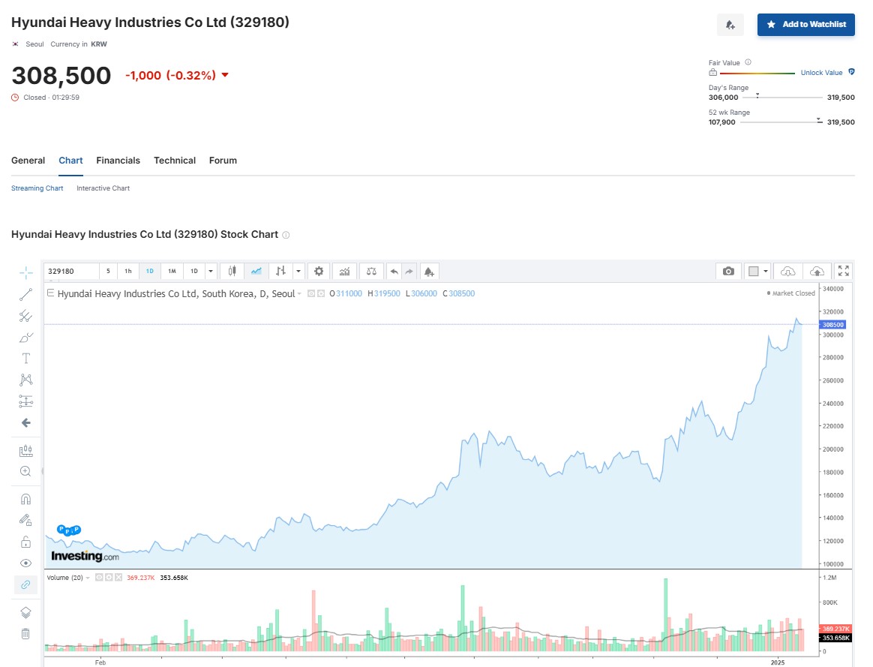Open the measure tool in left toolbar
Screen dimensions: 873x667
pyautogui.click(x=25, y=450)
